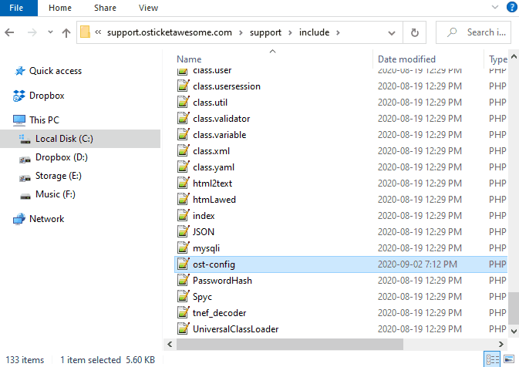Go forward with the right arrow button
Image resolution: width=519 pixels, height=367 pixels.
pos(32,32)
